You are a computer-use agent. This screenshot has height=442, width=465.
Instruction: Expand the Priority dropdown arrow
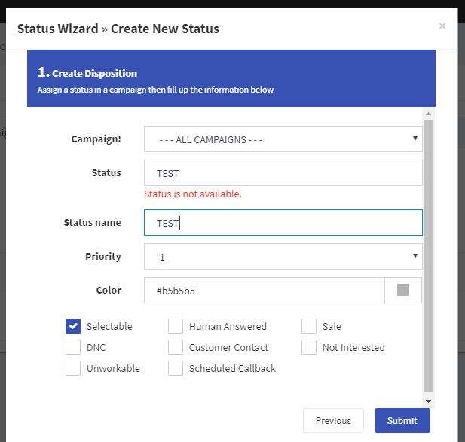click(x=415, y=256)
